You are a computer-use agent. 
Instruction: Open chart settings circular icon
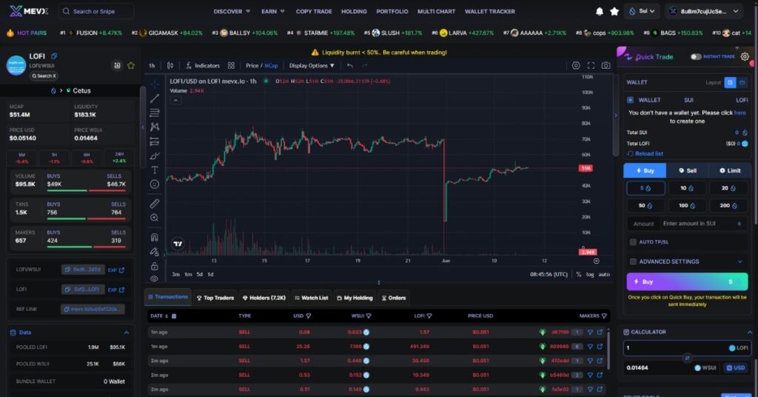pos(576,65)
